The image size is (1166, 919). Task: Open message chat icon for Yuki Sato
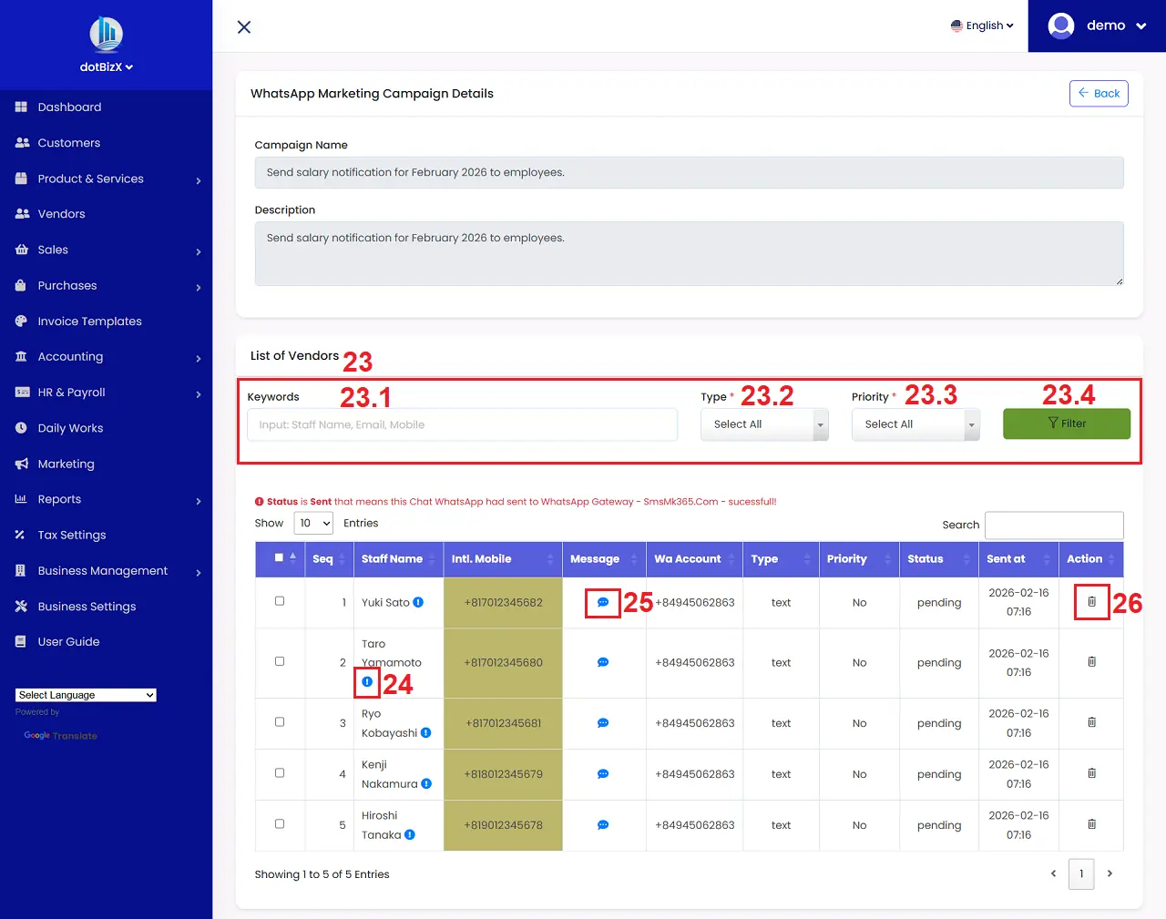coord(602,603)
